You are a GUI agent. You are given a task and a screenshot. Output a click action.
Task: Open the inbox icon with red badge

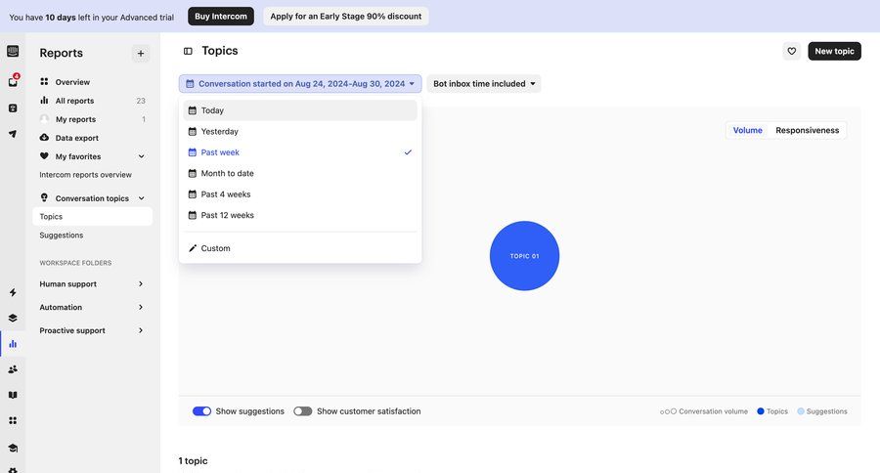click(13, 81)
